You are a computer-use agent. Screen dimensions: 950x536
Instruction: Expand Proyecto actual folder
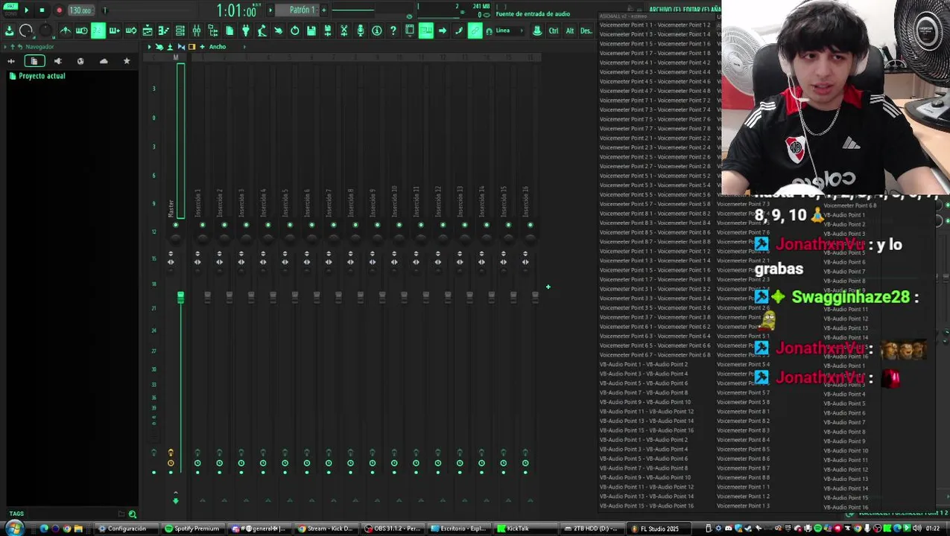click(x=37, y=76)
